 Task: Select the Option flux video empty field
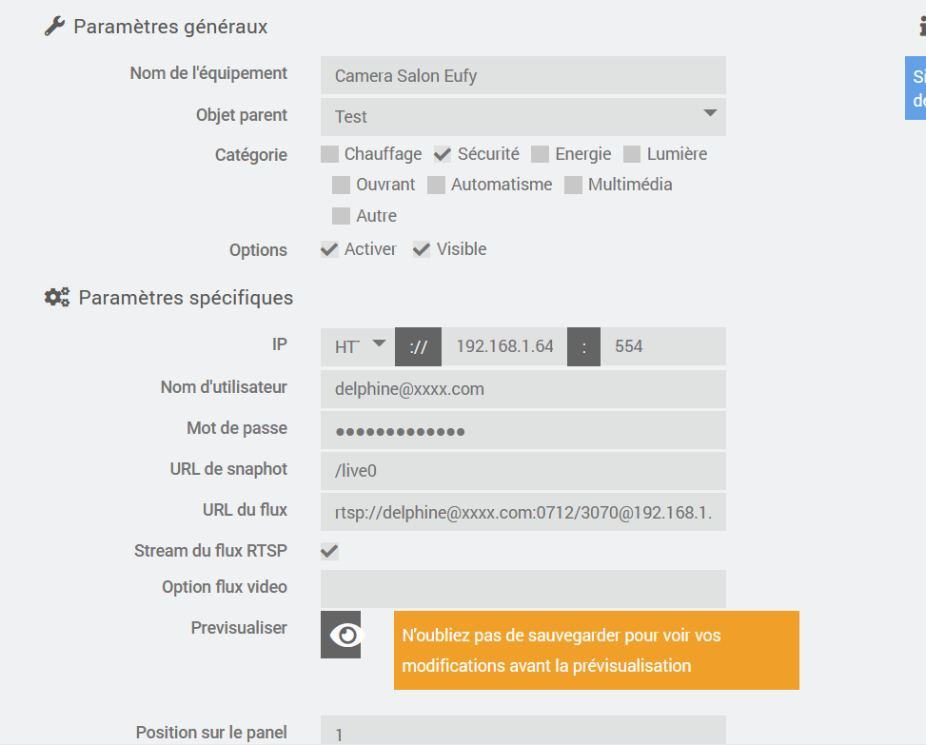[523, 589]
